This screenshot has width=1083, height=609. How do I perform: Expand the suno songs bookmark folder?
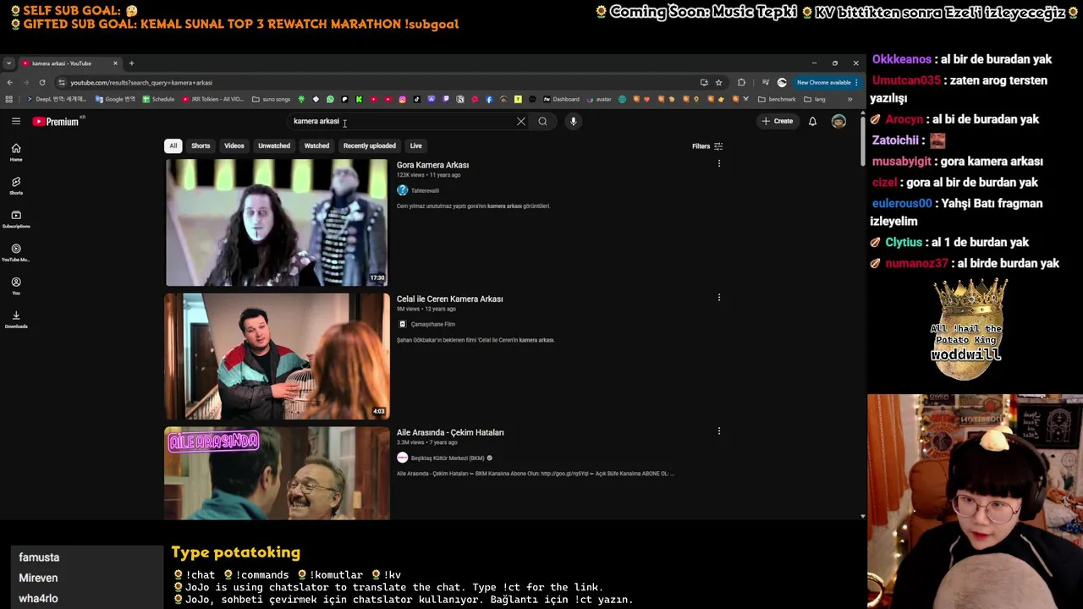pos(272,99)
